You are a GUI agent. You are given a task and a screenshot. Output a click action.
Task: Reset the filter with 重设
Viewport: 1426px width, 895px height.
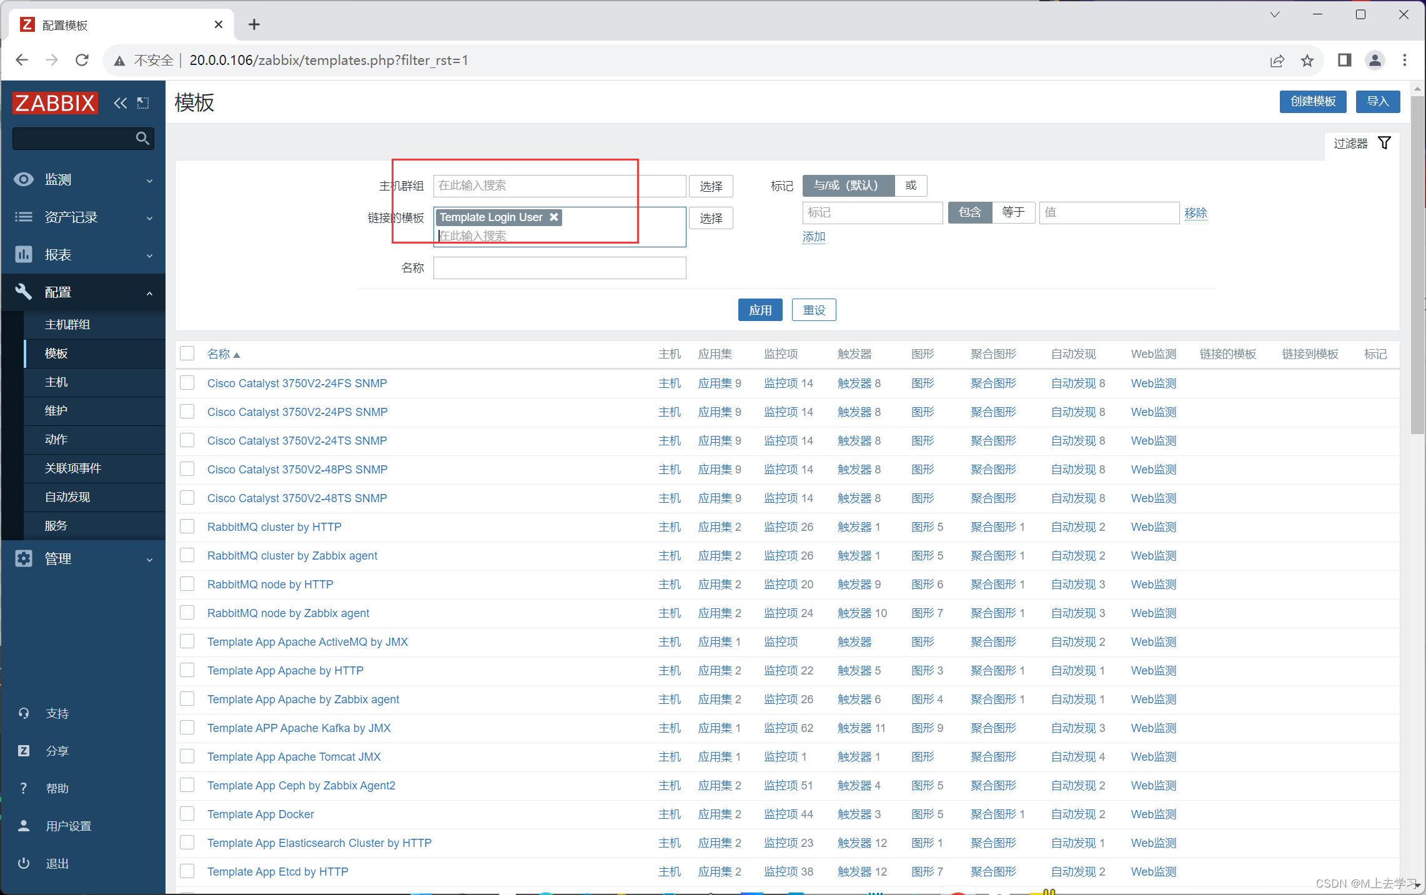click(814, 310)
